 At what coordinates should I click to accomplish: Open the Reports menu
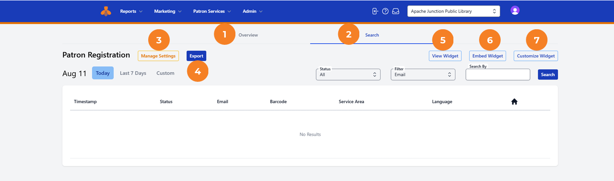[x=131, y=11]
